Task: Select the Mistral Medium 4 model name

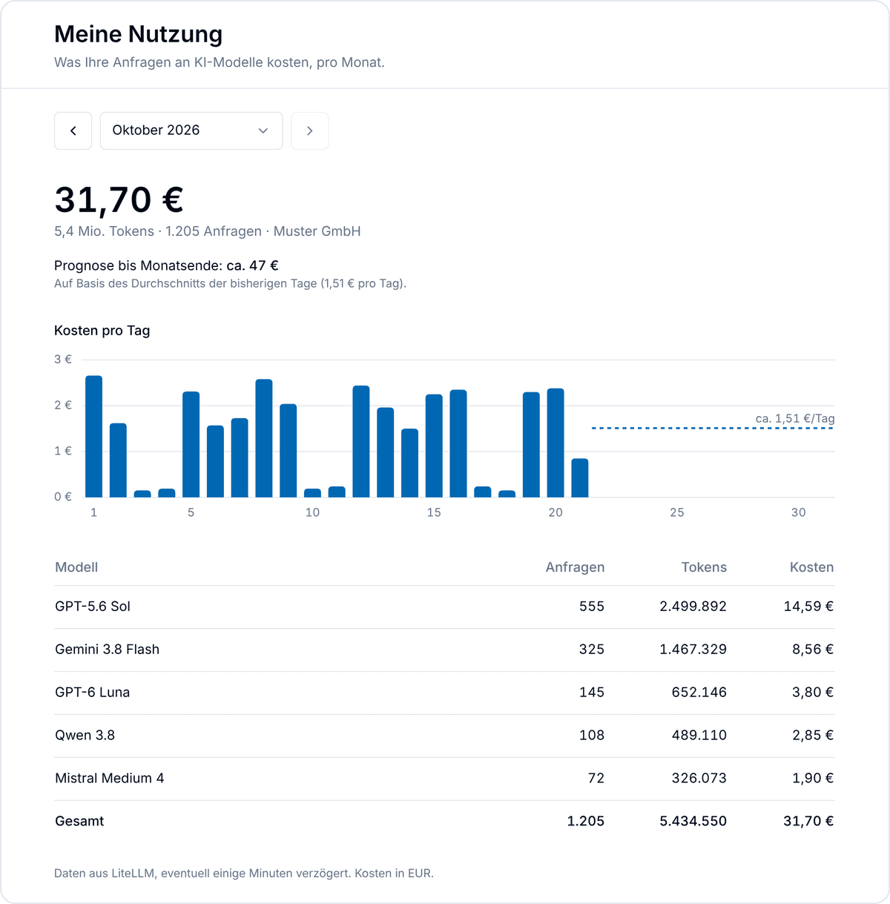Action: (110, 779)
